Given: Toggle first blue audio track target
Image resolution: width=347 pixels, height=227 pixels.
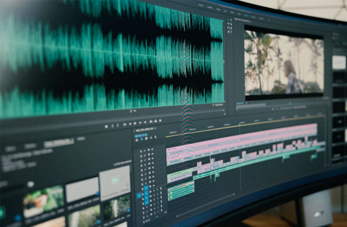Looking at the screenshot, I should (146, 193).
